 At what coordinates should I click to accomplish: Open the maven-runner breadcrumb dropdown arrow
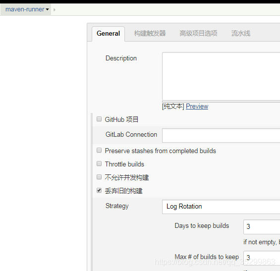click(47, 9)
